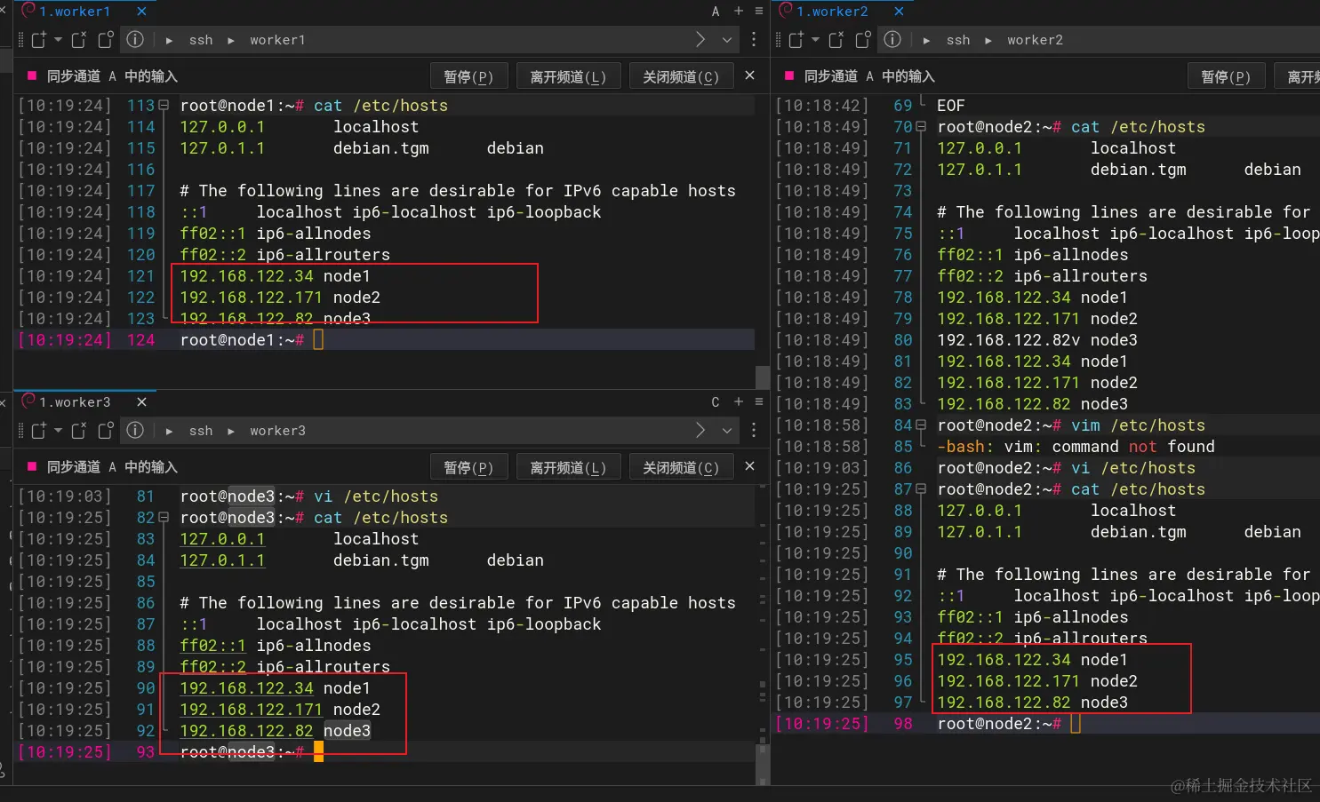The width and height of the screenshot is (1320, 802).
Task: Close the sync channel bar in worker3 pane
Action: coord(749,466)
